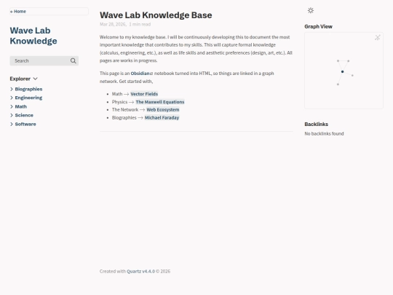This screenshot has width=393, height=295.
Task: Collapse the Explorer section
Action: coord(24,79)
